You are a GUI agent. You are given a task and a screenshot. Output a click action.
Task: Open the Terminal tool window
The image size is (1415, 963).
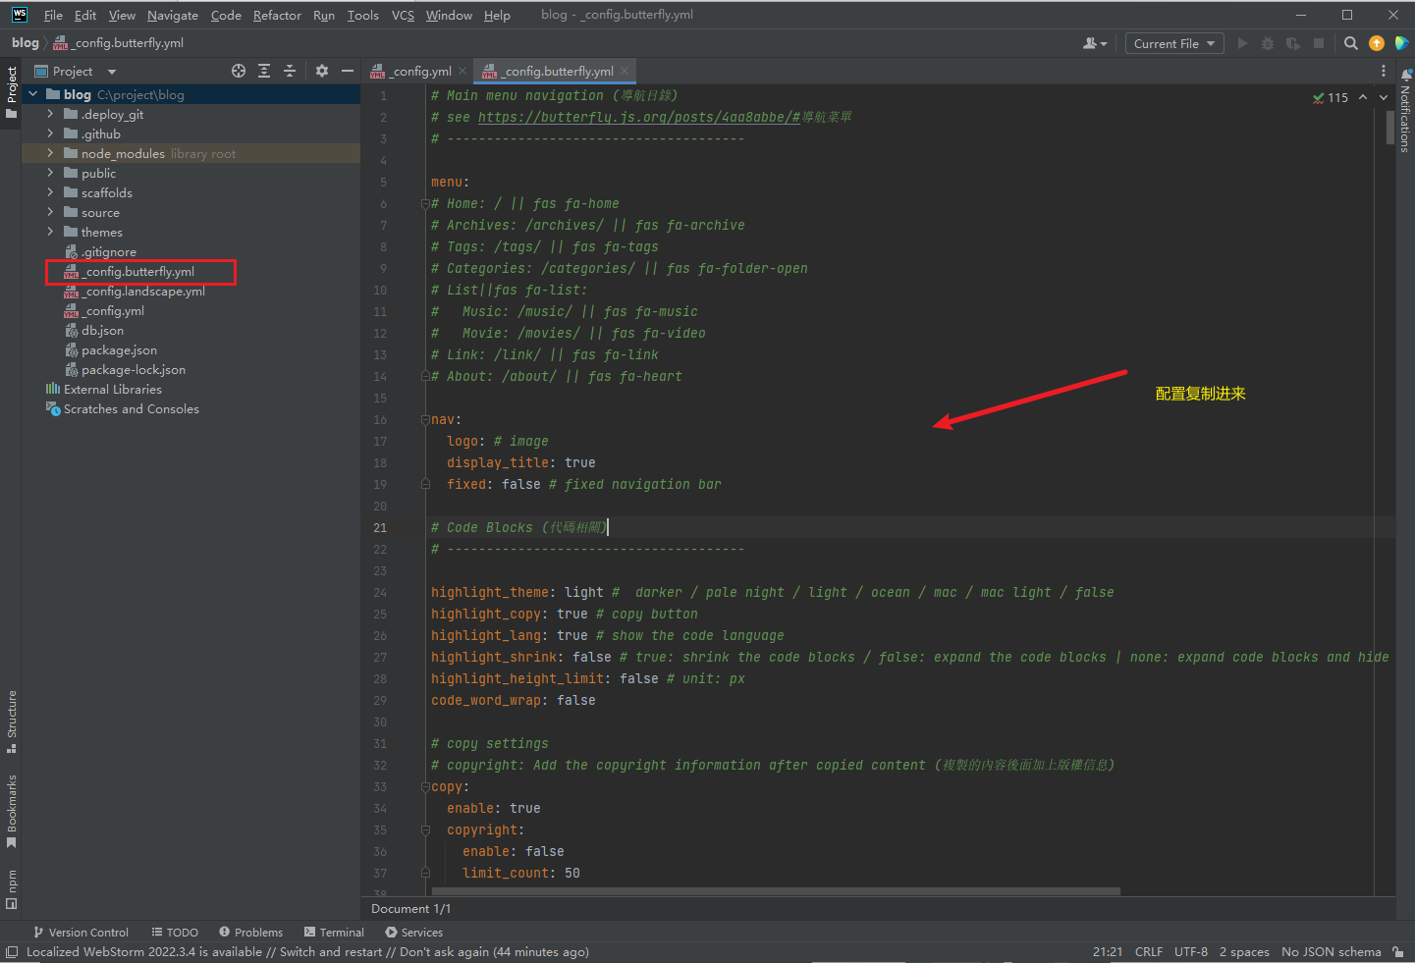pyautogui.click(x=334, y=933)
